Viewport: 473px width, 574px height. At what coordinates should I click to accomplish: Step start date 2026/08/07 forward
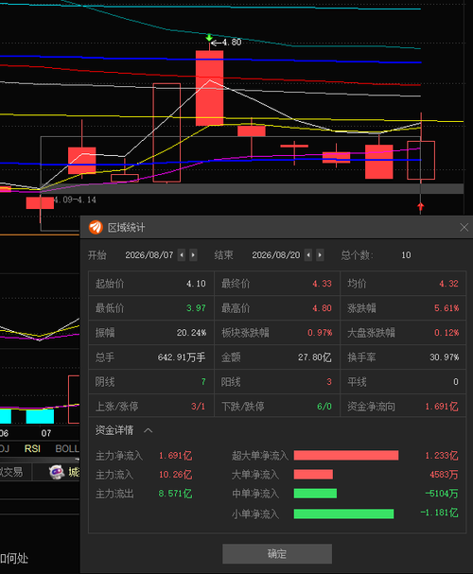pos(193,254)
